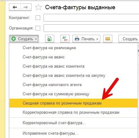Select Сводная справка по розничным продажам
This screenshot has height=138, width=139.
(x=73, y=103)
